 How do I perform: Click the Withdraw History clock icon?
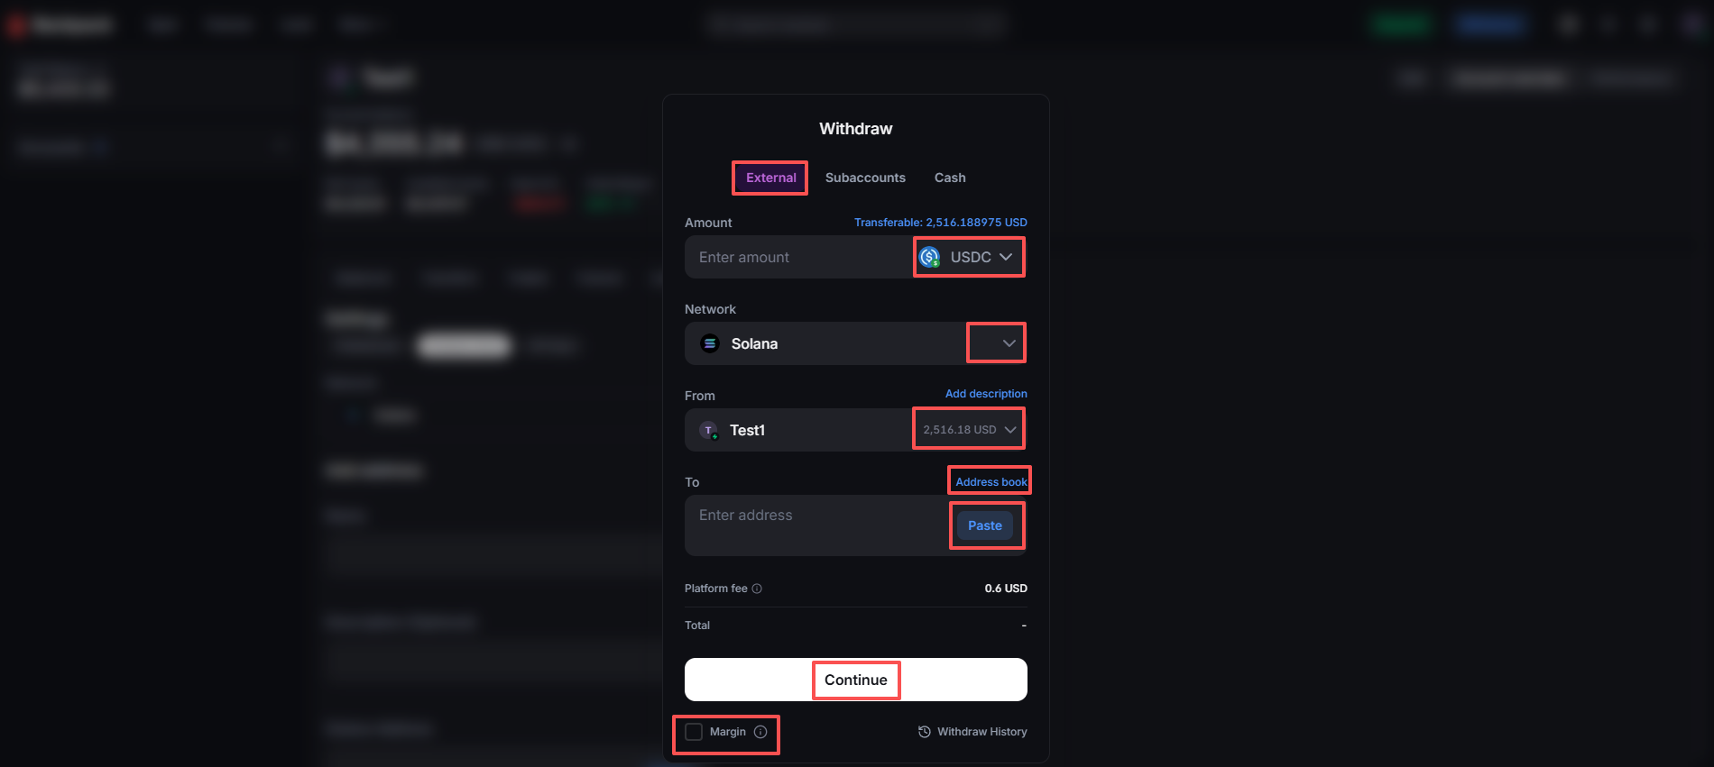pyautogui.click(x=924, y=732)
